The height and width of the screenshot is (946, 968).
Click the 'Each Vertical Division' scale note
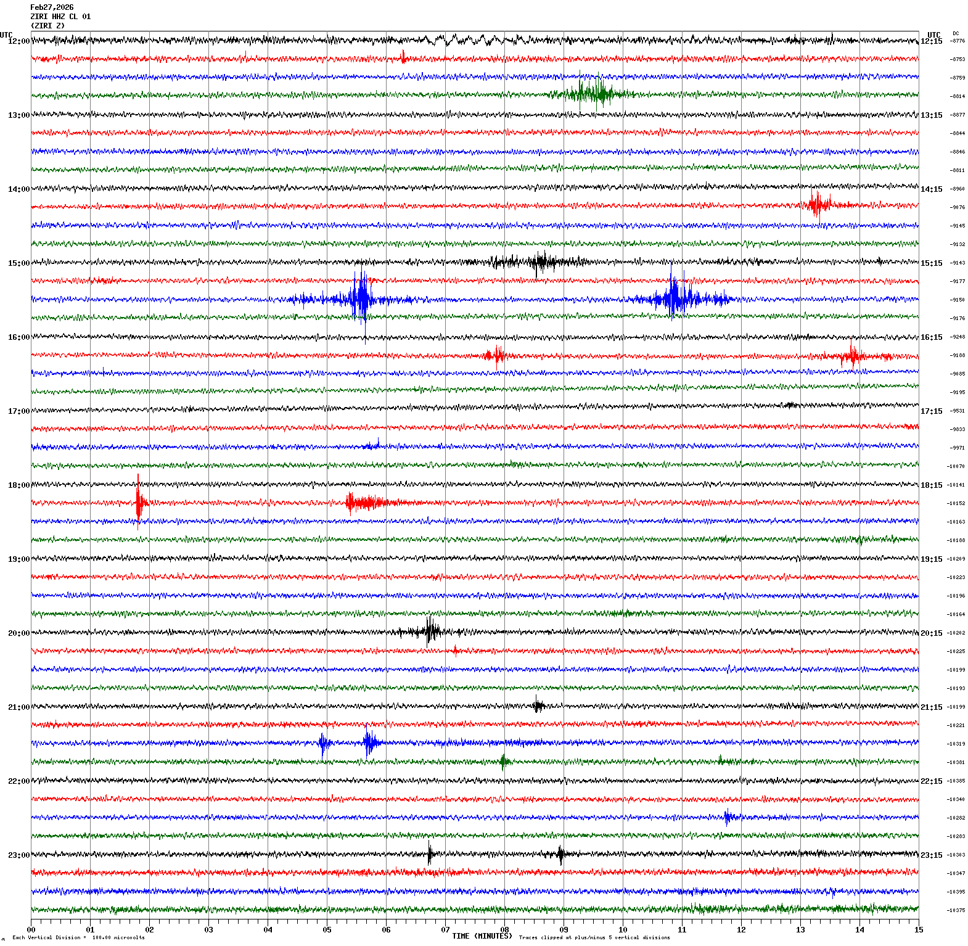pos(78,937)
